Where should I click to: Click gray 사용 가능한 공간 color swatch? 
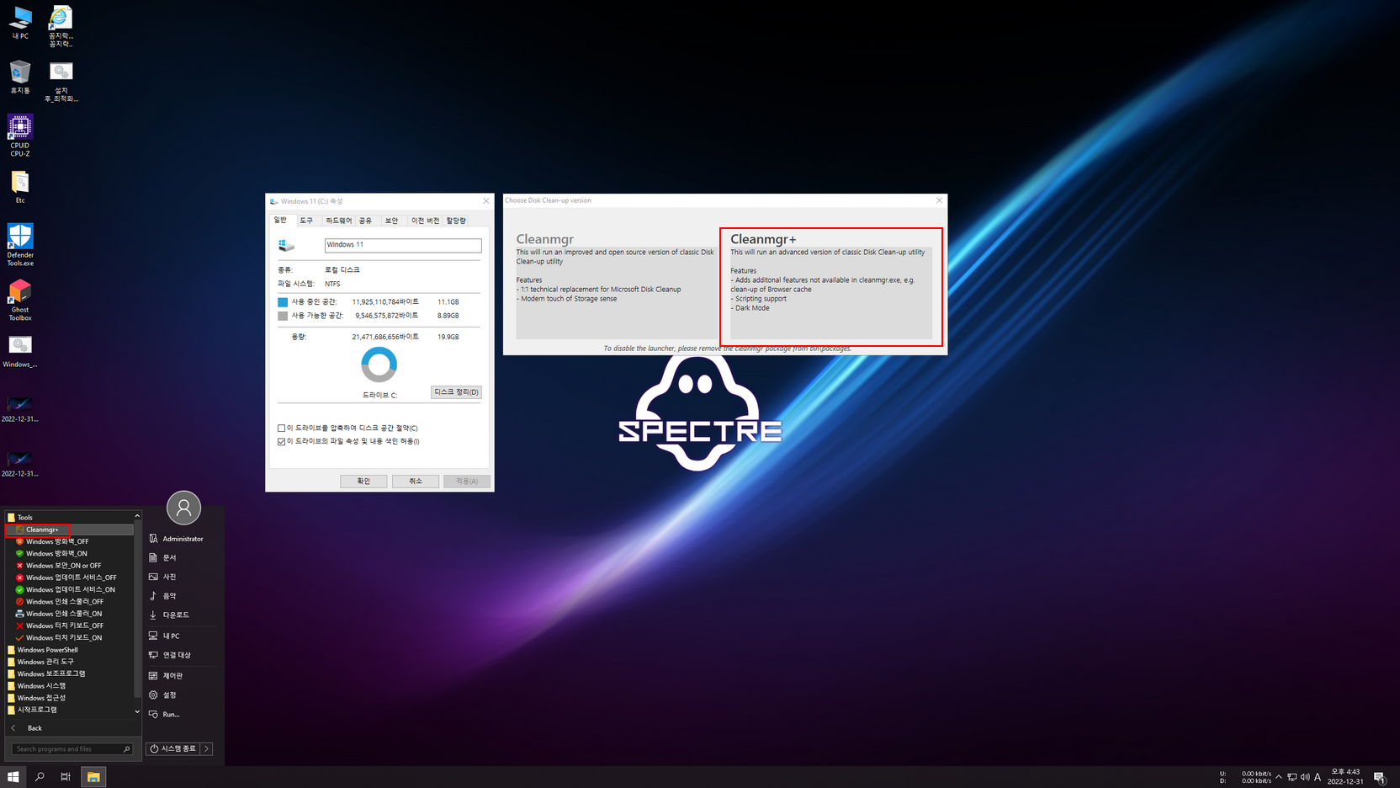(283, 316)
